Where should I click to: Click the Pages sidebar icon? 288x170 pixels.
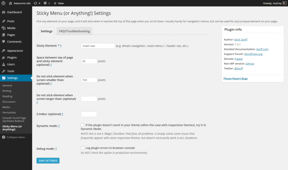coord(4,35)
